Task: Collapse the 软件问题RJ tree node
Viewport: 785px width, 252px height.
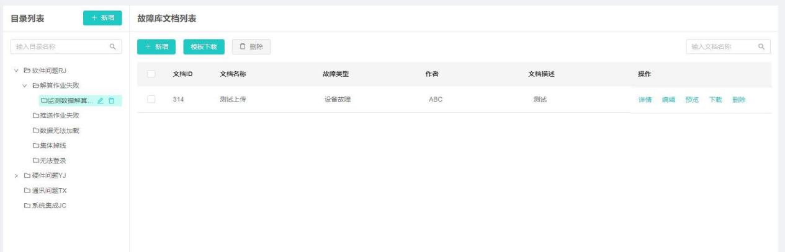Action: (16, 70)
